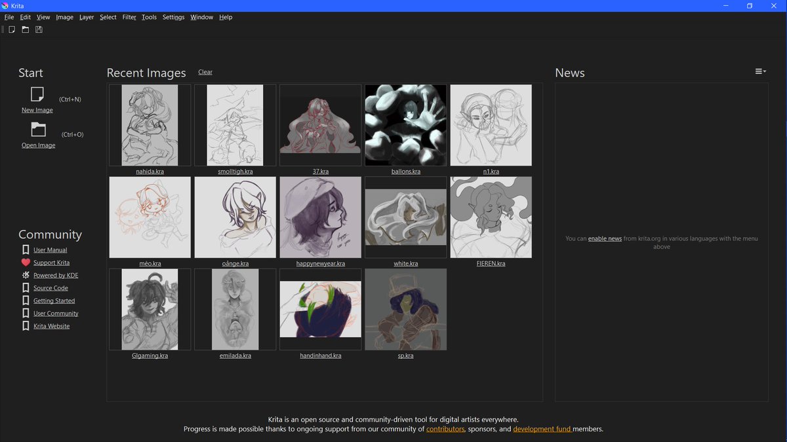Open the Edit menu
The height and width of the screenshot is (442, 787).
point(25,17)
